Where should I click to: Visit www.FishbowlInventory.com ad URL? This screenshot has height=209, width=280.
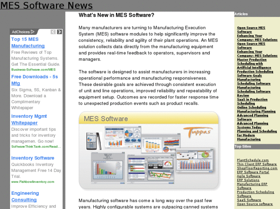(33, 182)
